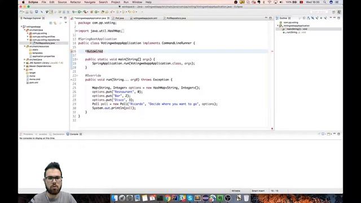Collapse the src/main/java folder
The width and height of the screenshot is (361, 203).
click(x=25, y=30)
